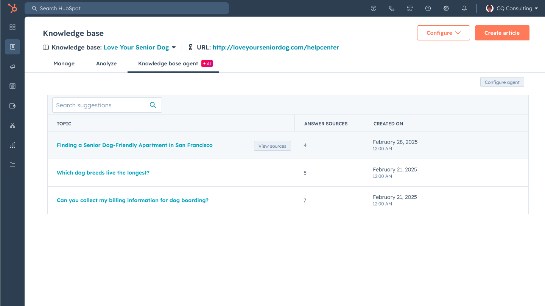Open the billing information for dog boarding topic
Screen dimensions: 545x306
[x=132, y=200]
